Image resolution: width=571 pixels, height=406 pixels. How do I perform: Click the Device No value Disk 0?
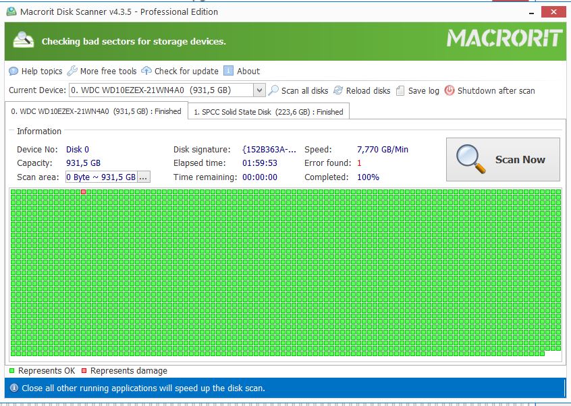77,150
